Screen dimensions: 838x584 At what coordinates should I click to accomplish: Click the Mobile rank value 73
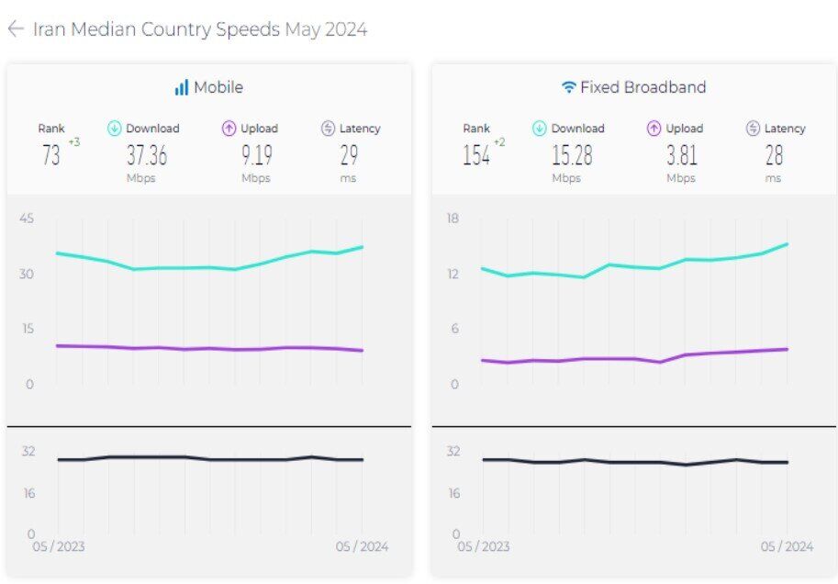(51, 155)
